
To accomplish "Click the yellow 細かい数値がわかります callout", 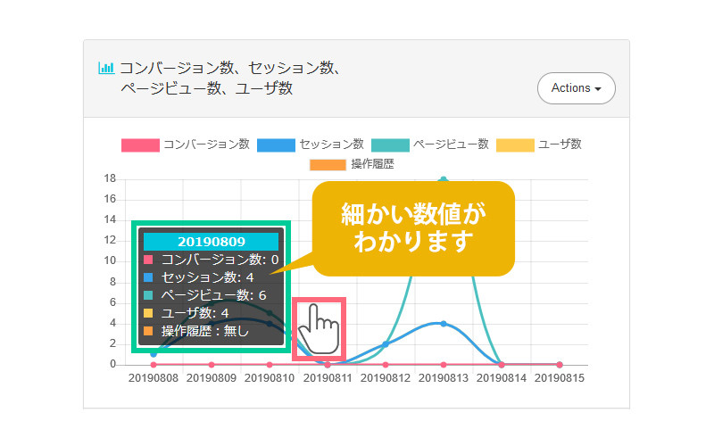I will (415, 227).
